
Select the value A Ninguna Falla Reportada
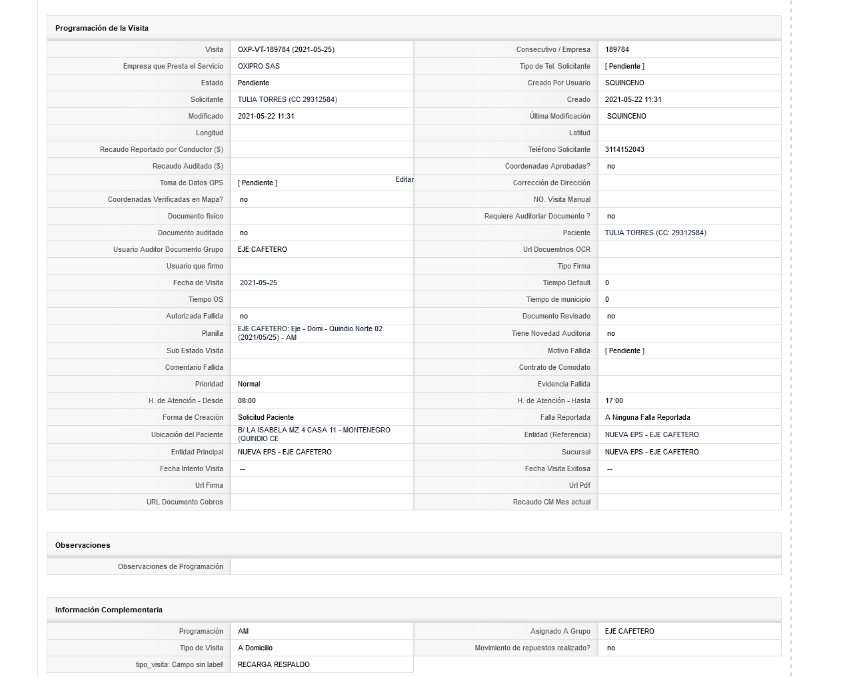pos(648,417)
